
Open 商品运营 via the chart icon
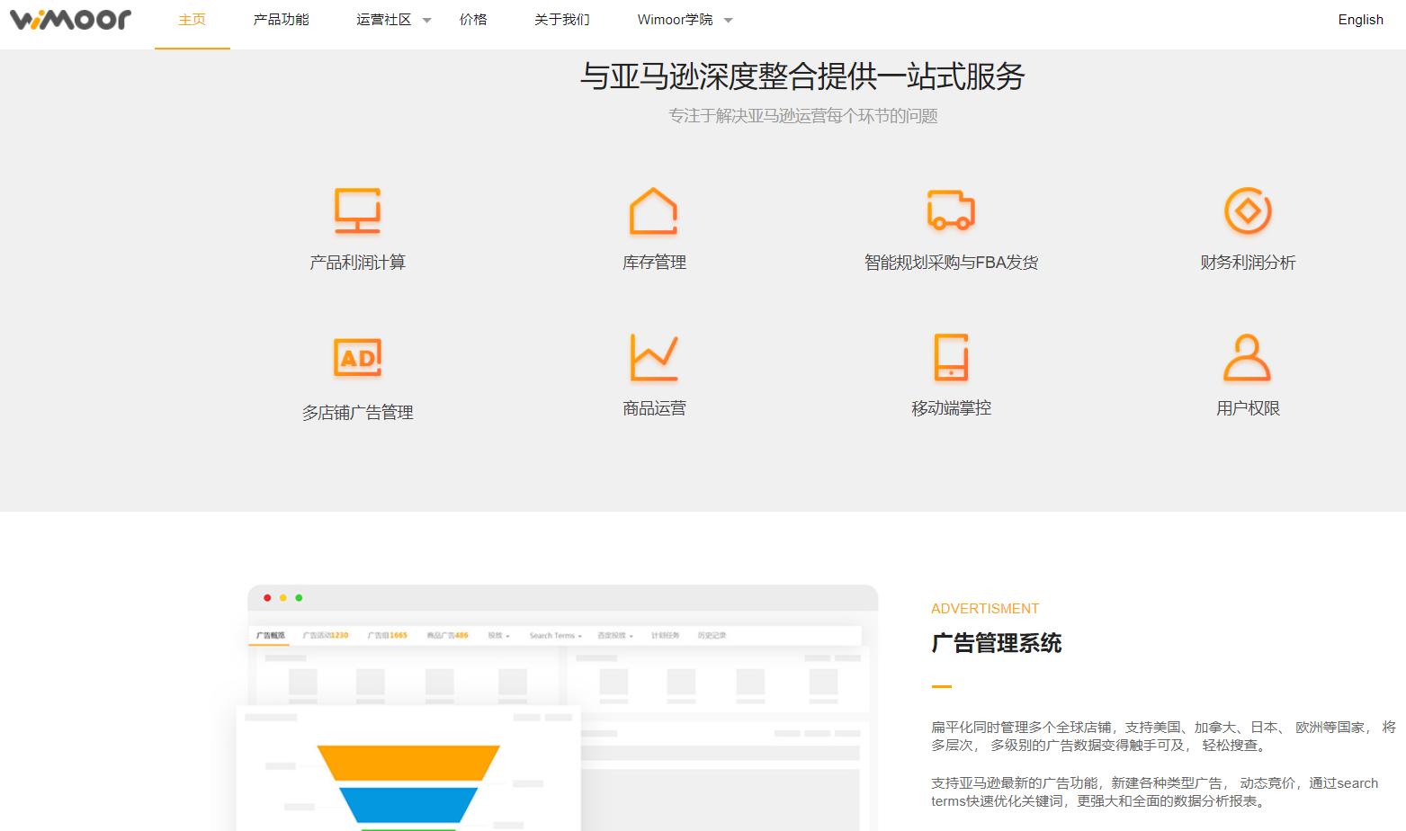654,356
